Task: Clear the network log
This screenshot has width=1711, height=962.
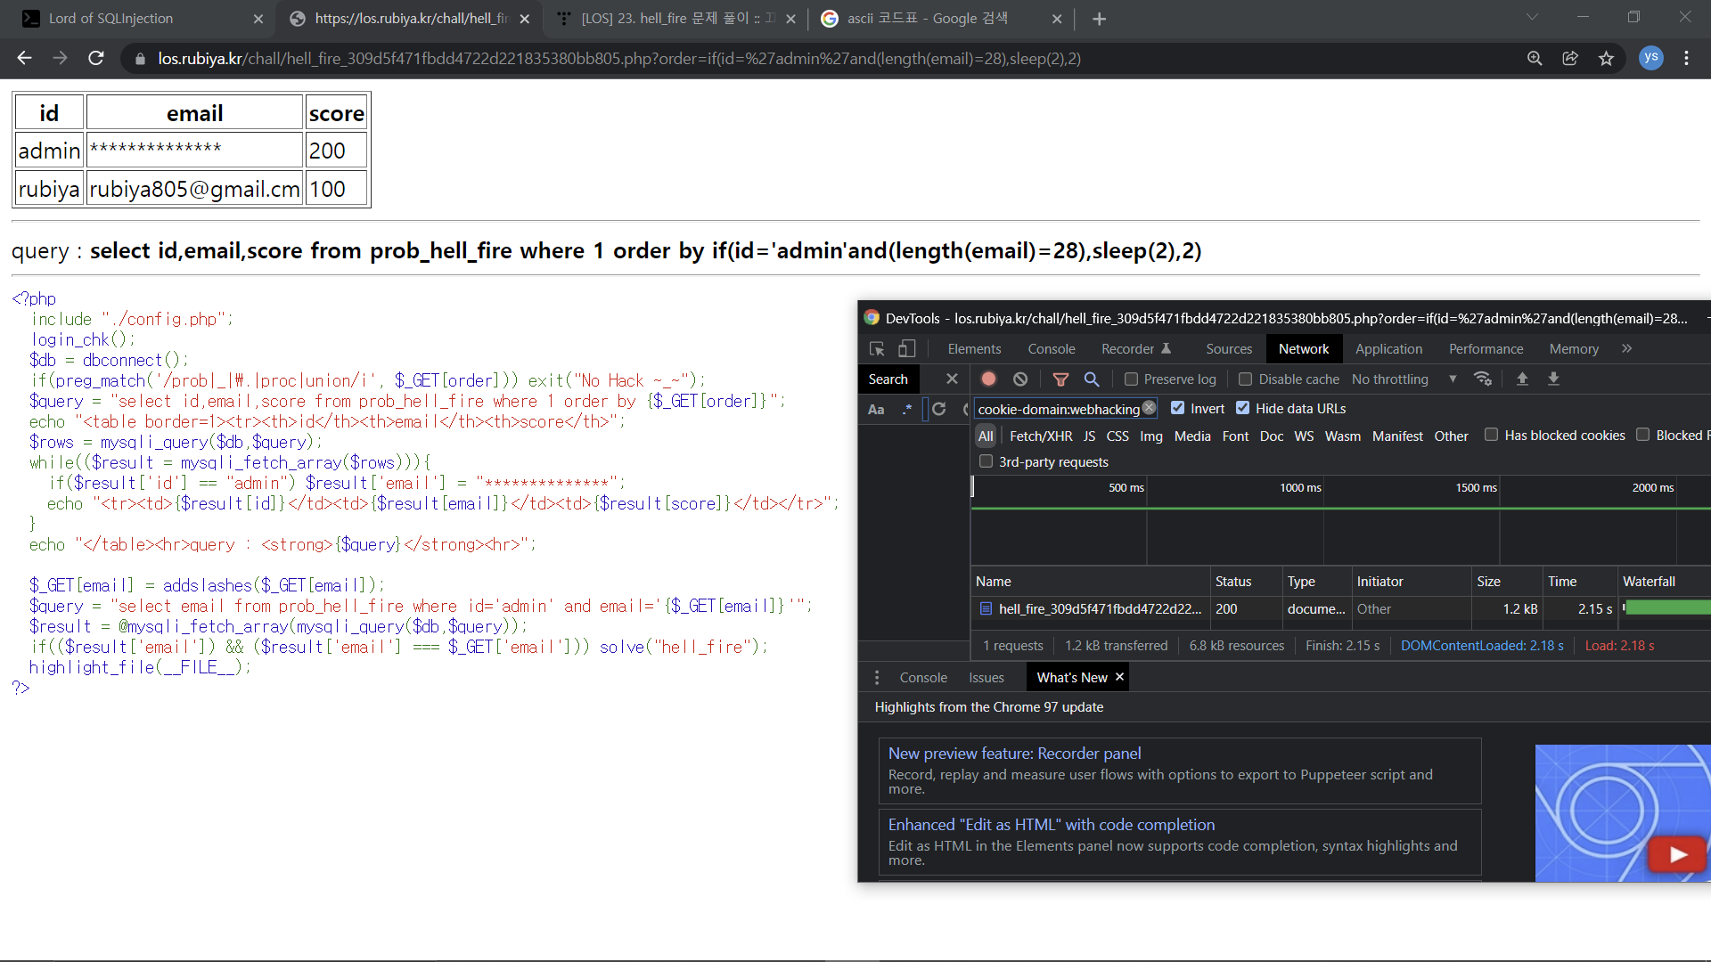Action: coord(1020,379)
